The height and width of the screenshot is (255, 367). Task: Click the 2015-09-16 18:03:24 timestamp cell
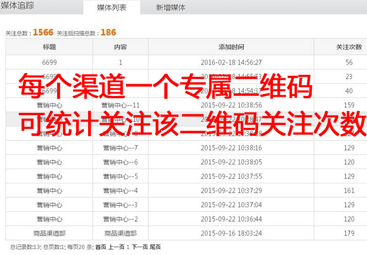click(231, 233)
